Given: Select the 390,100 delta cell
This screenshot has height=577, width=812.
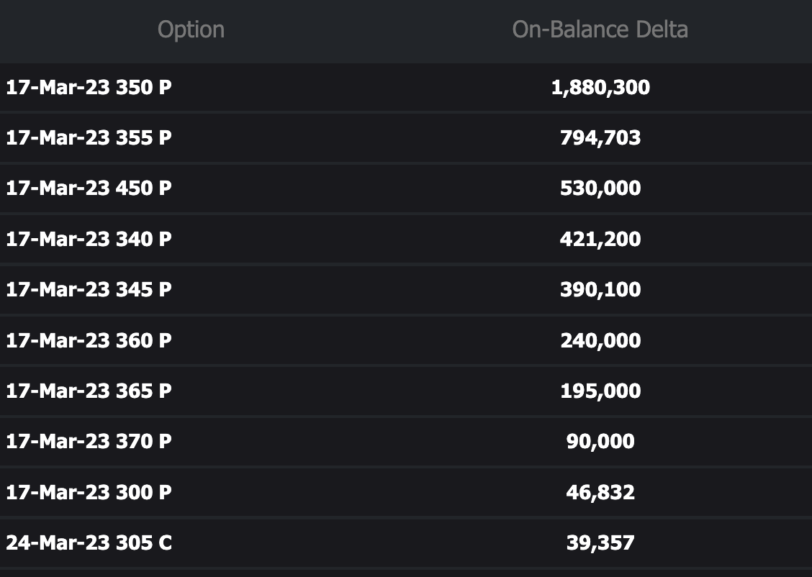Looking at the screenshot, I should tap(600, 289).
